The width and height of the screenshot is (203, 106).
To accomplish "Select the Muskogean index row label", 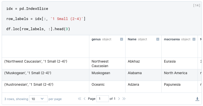I will point(28,73).
